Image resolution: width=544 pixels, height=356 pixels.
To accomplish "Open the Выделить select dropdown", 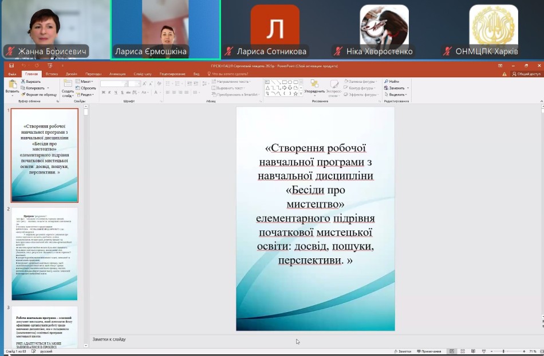I will (x=397, y=94).
